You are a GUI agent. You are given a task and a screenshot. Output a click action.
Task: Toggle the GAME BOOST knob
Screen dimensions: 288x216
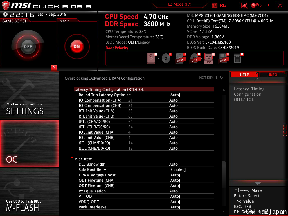[x=28, y=46]
